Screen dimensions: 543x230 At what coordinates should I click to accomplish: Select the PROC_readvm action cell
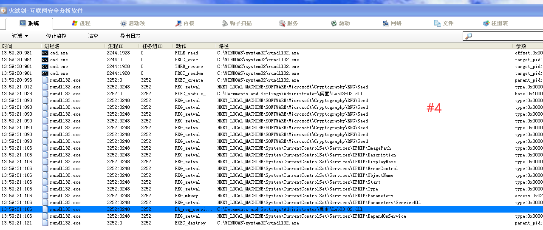pyautogui.click(x=189, y=74)
